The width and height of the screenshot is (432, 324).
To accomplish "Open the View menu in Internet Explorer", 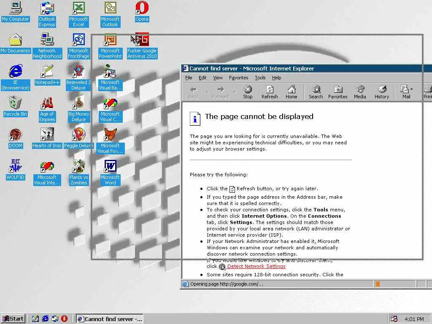I will [218, 78].
